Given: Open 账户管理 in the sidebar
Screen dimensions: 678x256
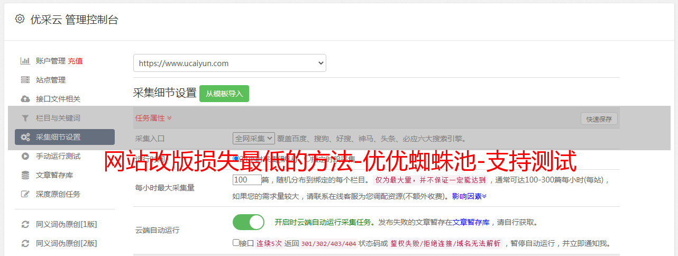Looking at the screenshot, I should (x=51, y=61).
